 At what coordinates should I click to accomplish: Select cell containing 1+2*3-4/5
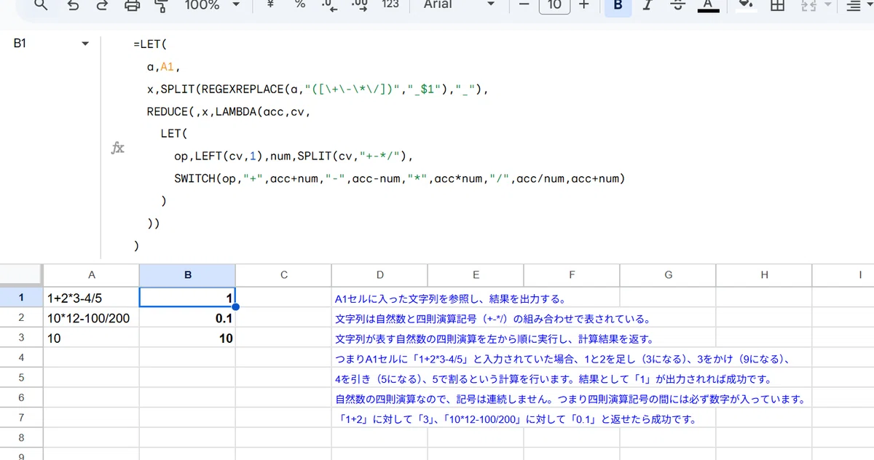[x=92, y=298]
